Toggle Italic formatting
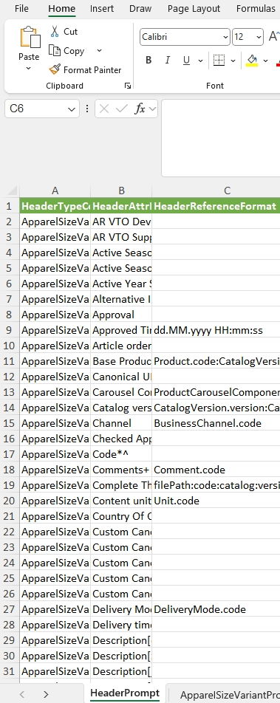The width and height of the screenshot is (280, 703). point(168,61)
